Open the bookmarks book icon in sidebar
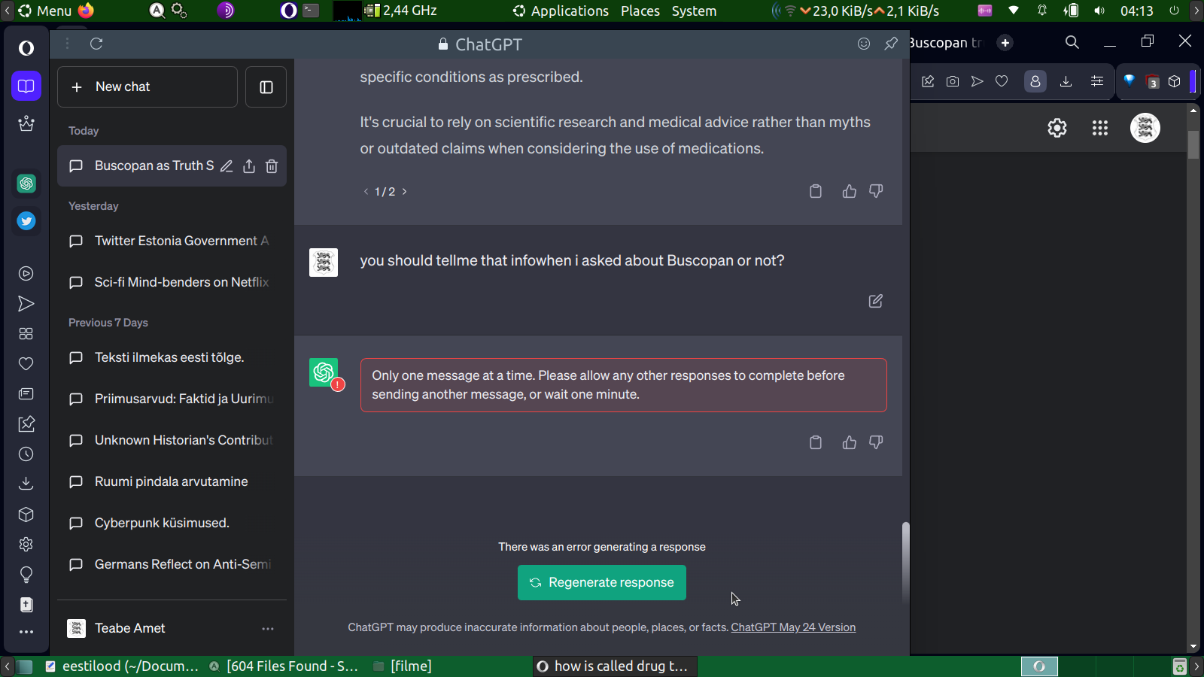This screenshot has height=677, width=1204. [26, 86]
